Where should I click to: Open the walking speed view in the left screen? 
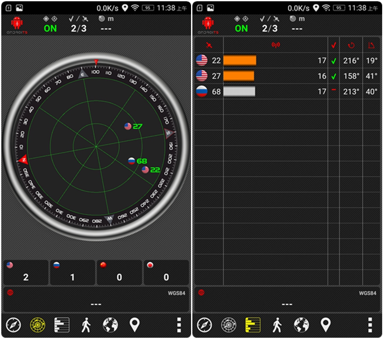click(86, 325)
